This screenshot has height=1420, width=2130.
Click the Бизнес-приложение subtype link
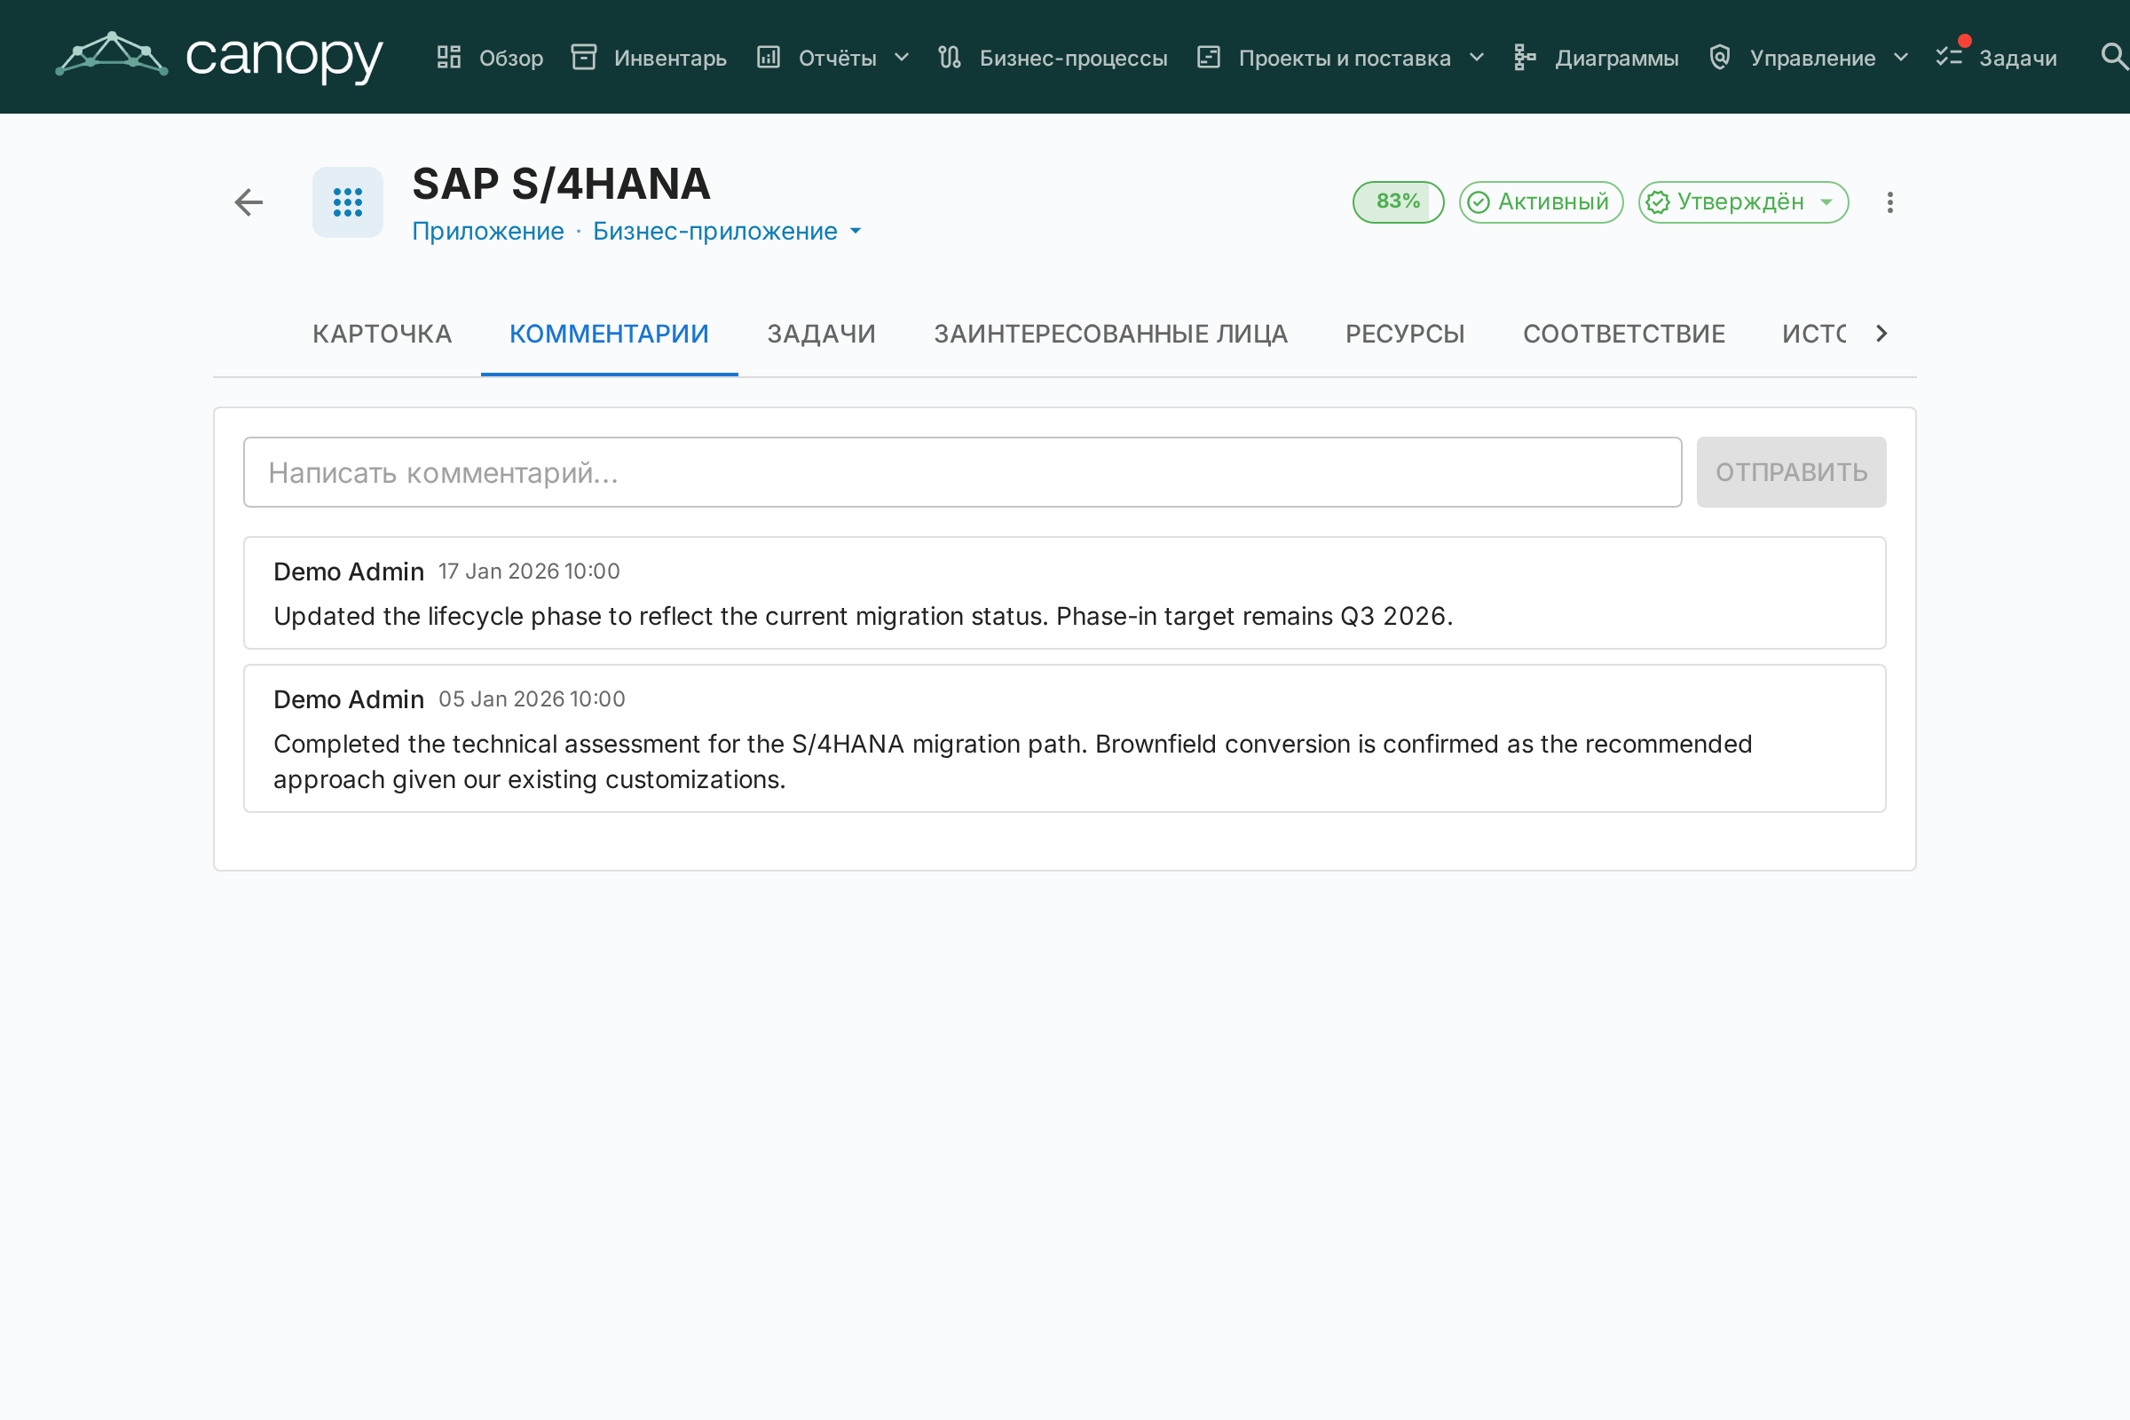tap(715, 231)
